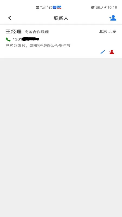The width and height of the screenshot is (122, 217).
Task: Tap the green phone call icon
Action: tap(8, 39)
